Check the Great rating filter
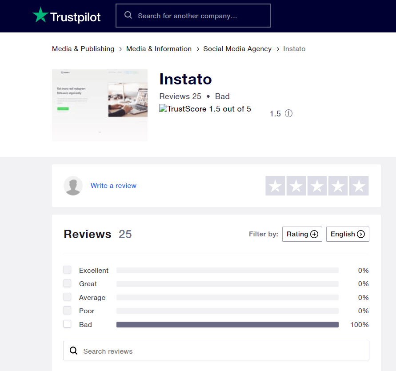The width and height of the screenshot is (396, 371). pyautogui.click(x=67, y=283)
